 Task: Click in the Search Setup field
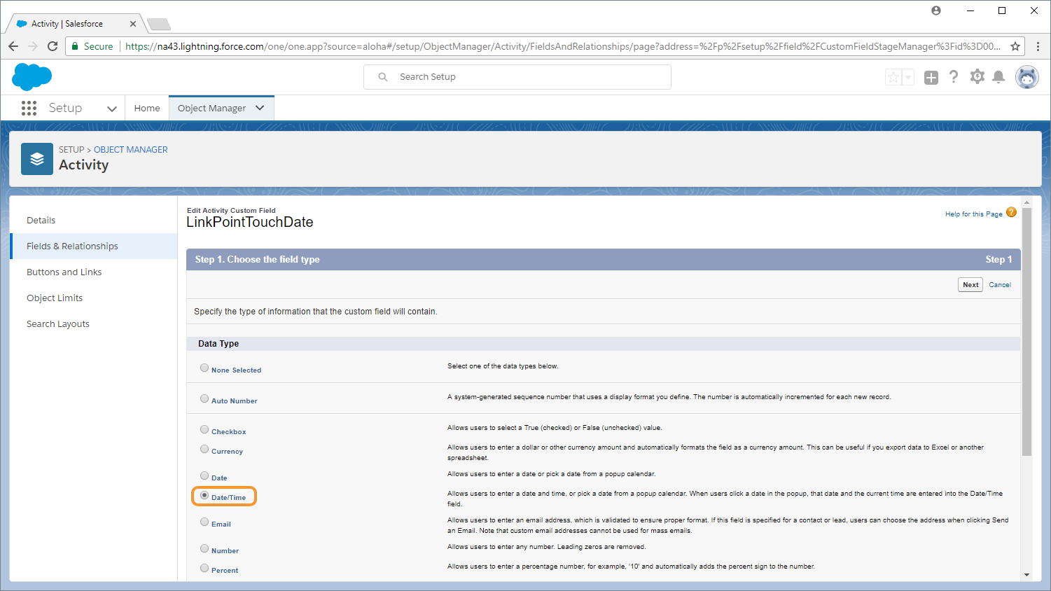[517, 77]
